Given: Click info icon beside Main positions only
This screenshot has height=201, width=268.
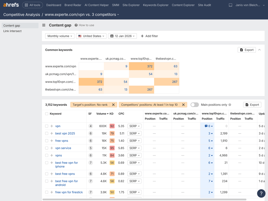Looking at the screenshot, I should (x=230, y=105).
